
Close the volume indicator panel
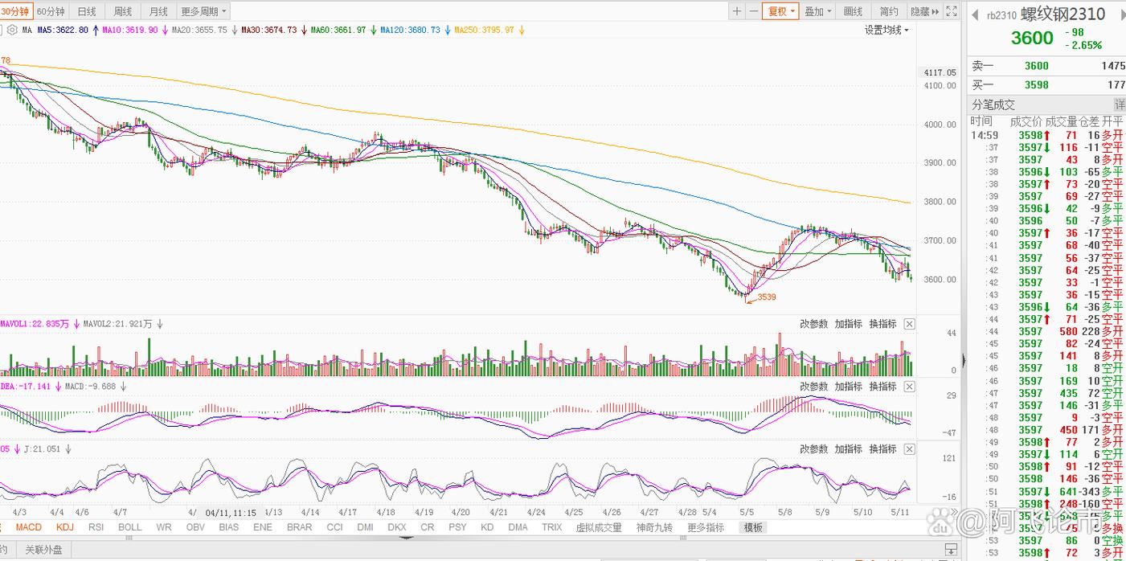[x=909, y=324]
